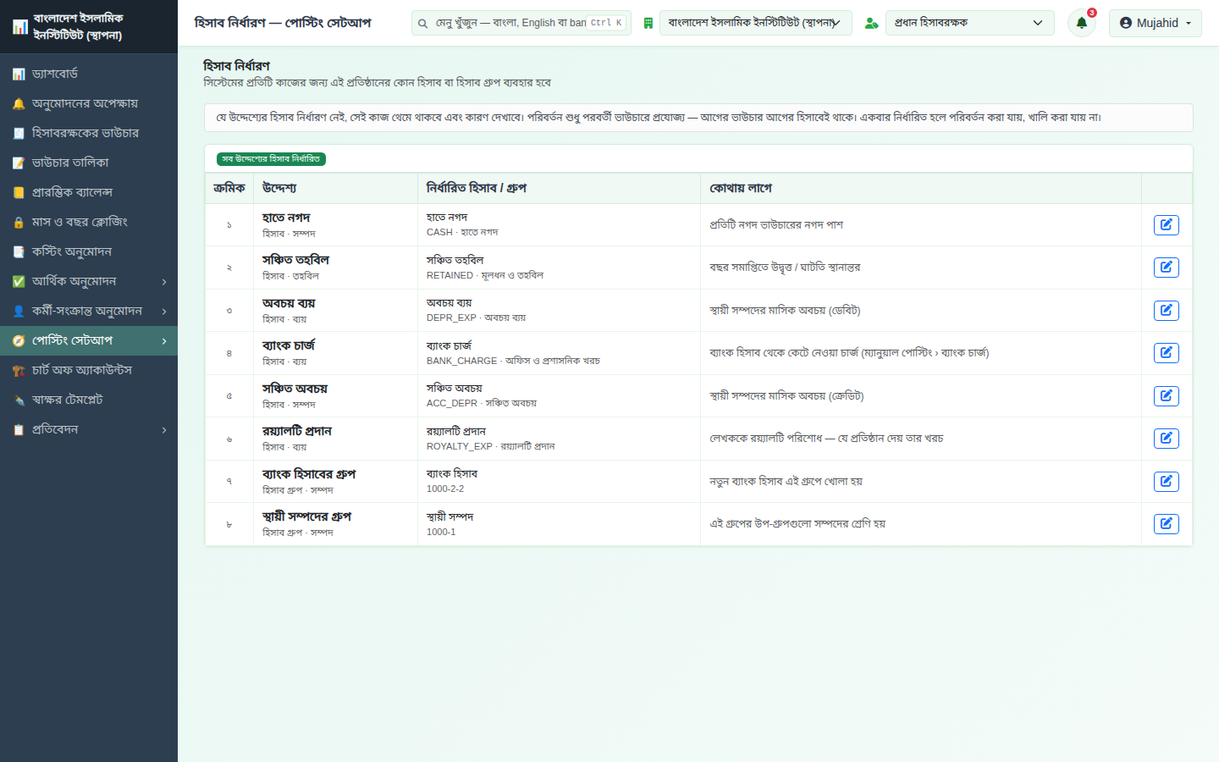Screen dimensions: 1219x762
Task: Click the dashboard chart icon in sidebar
Action: coord(19,74)
